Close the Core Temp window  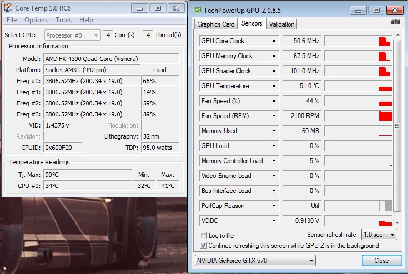[x=176, y=8]
